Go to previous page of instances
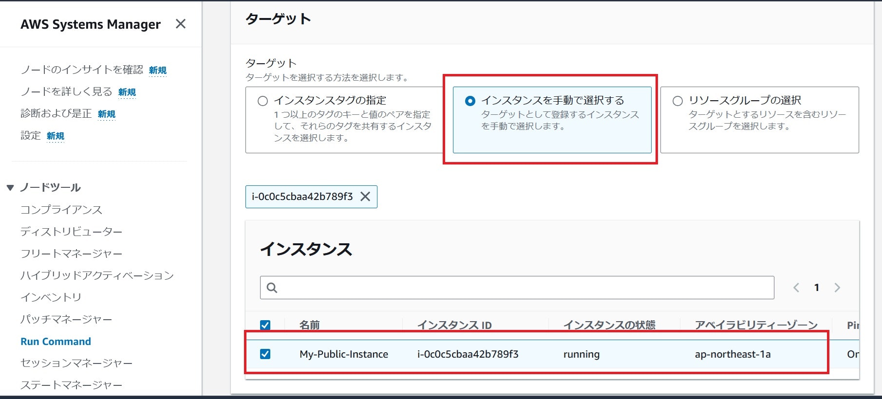The width and height of the screenshot is (882, 399). pyautogui.click(x=796, y=288)
